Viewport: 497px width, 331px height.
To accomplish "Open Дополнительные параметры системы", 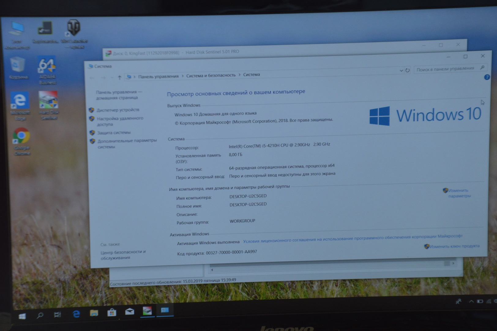I will [x=127, y=143].
